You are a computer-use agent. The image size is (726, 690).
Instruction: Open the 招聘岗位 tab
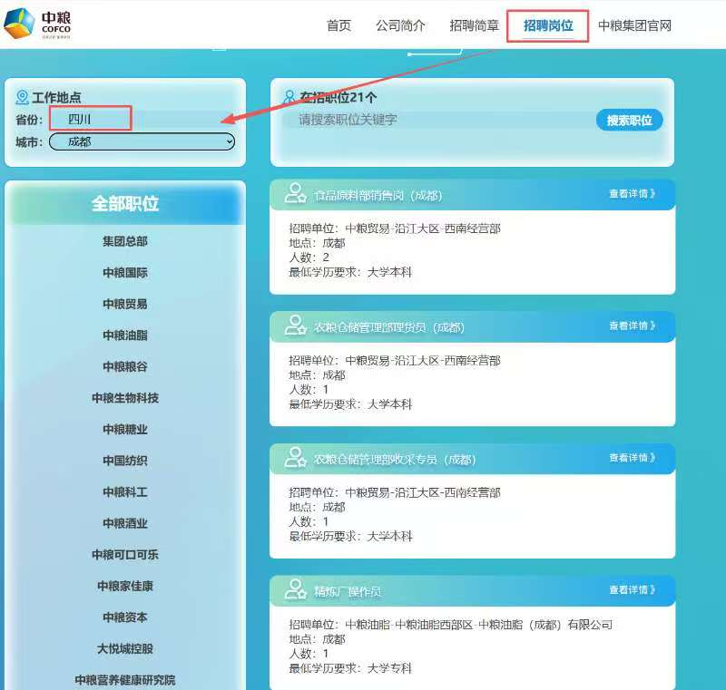click(548, 25)
